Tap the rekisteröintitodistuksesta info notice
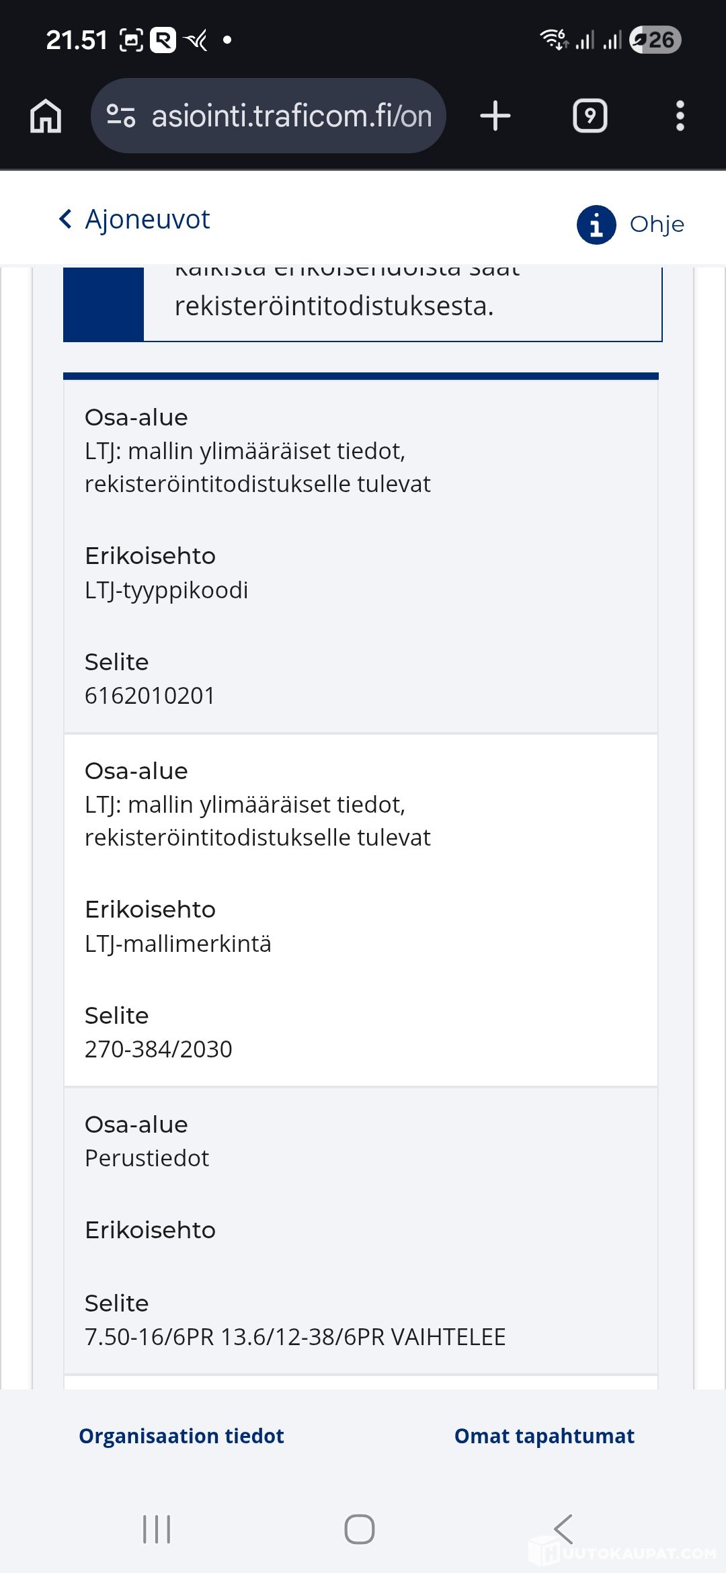Viewport: 726px width, 1573px height. tap(334, 306)
